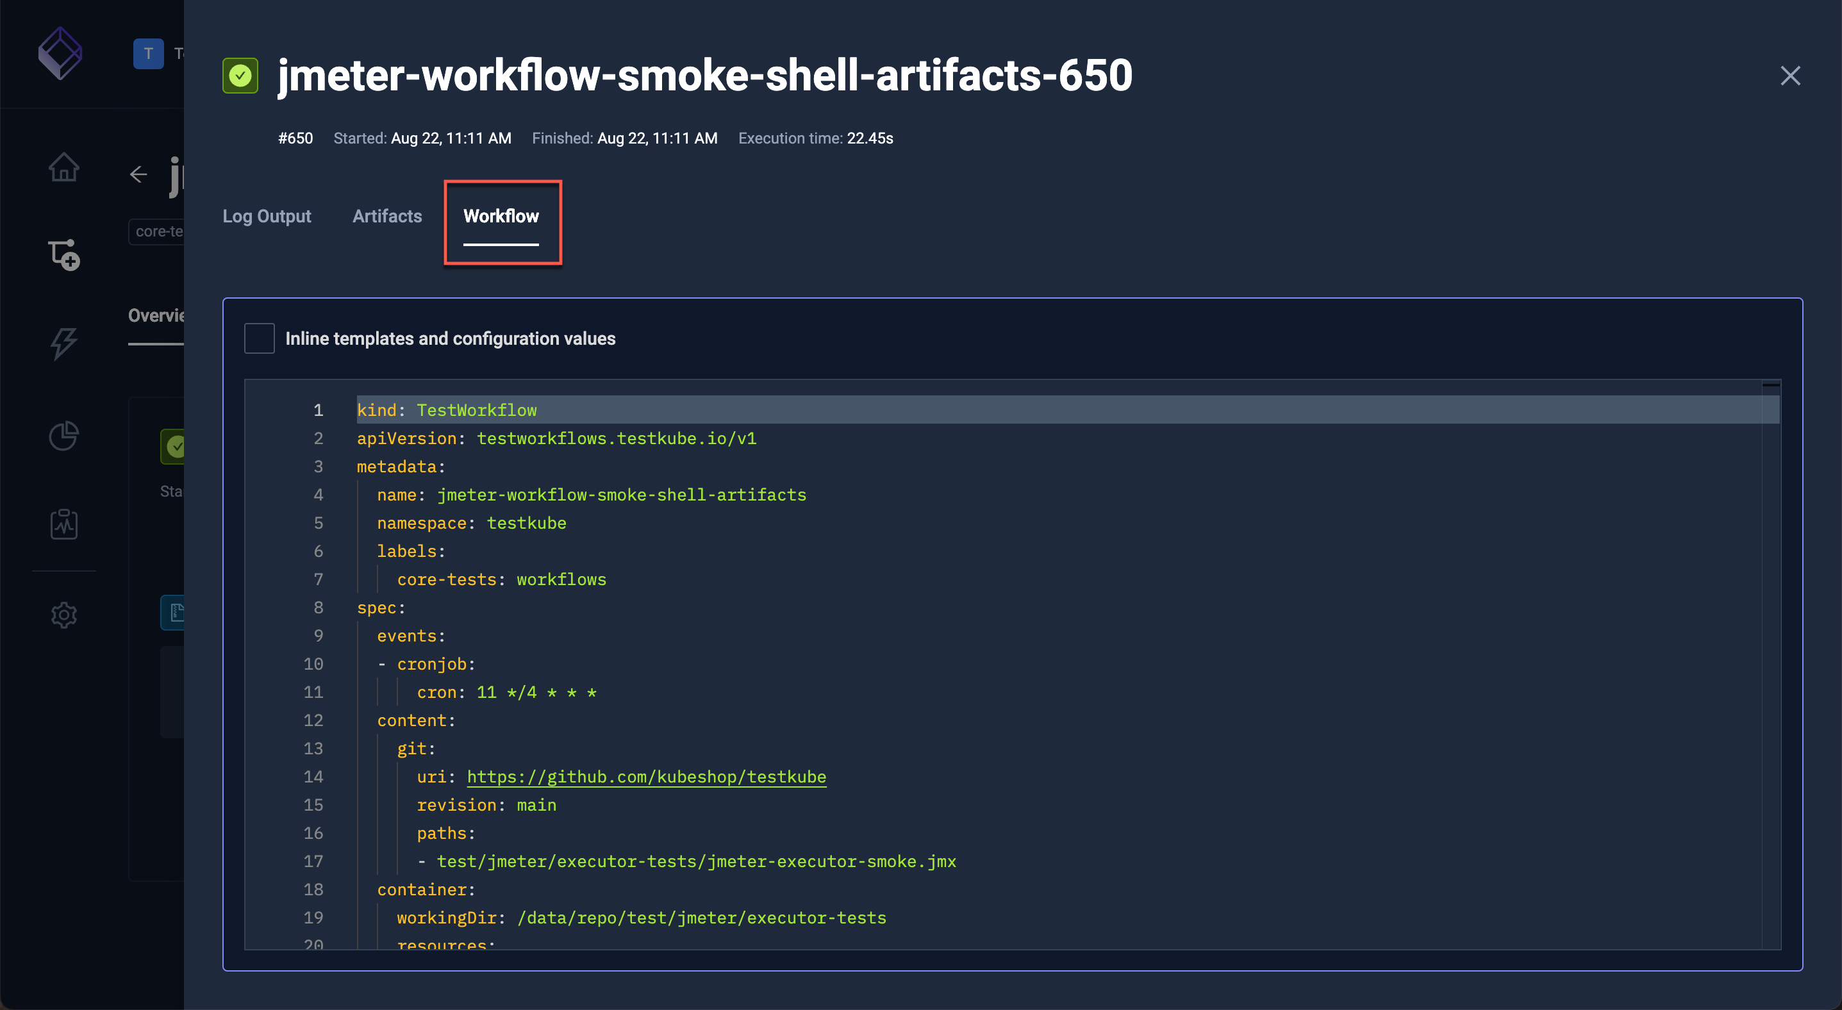Click the add test workflow icon
Image resolution: width=1842 pixels, height=1010 pixels.
63,254
